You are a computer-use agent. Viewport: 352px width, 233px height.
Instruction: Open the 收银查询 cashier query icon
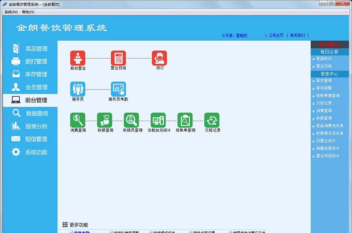(104, 120)
